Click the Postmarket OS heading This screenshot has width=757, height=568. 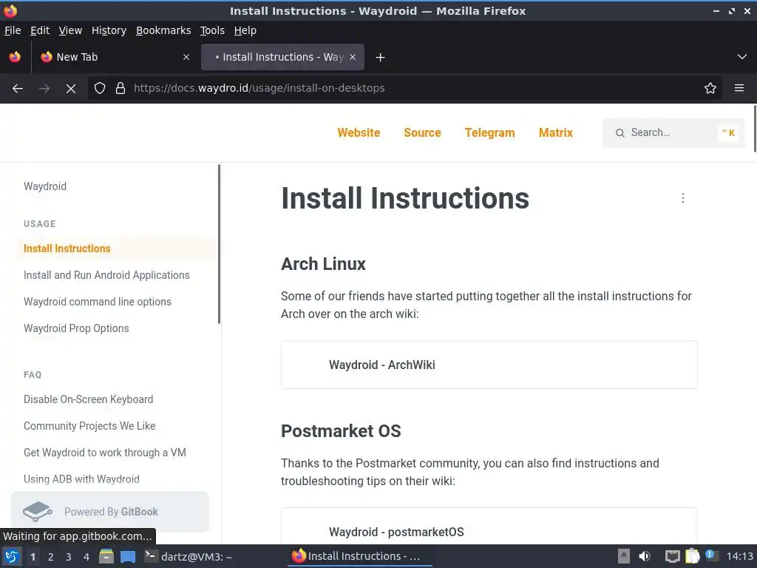coord(341,431)
